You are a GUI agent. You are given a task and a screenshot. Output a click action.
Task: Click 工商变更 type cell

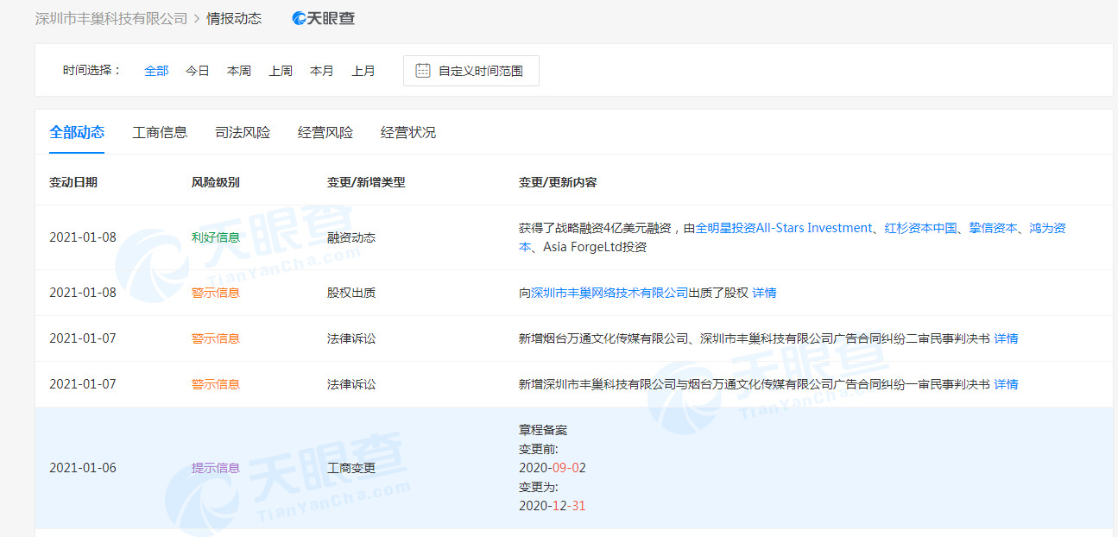pos(351,468)
